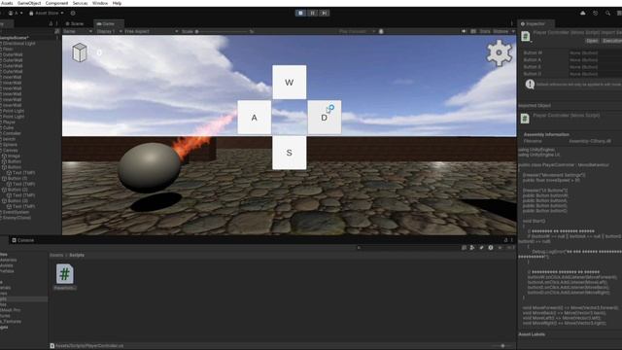
Task: Click the Imported Object script icon
Action: 525,119
